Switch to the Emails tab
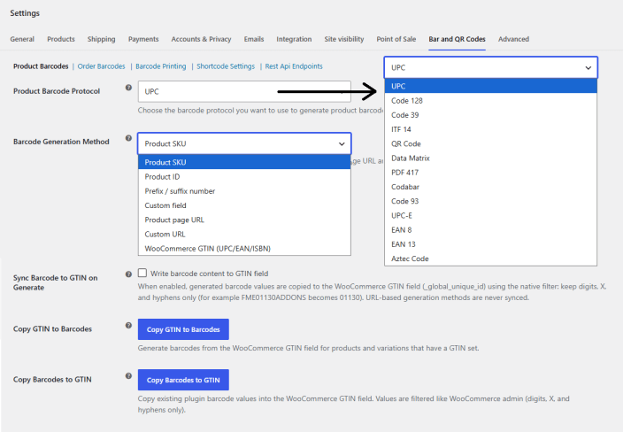This screenshot has width=623, height=432. point(254,39)
